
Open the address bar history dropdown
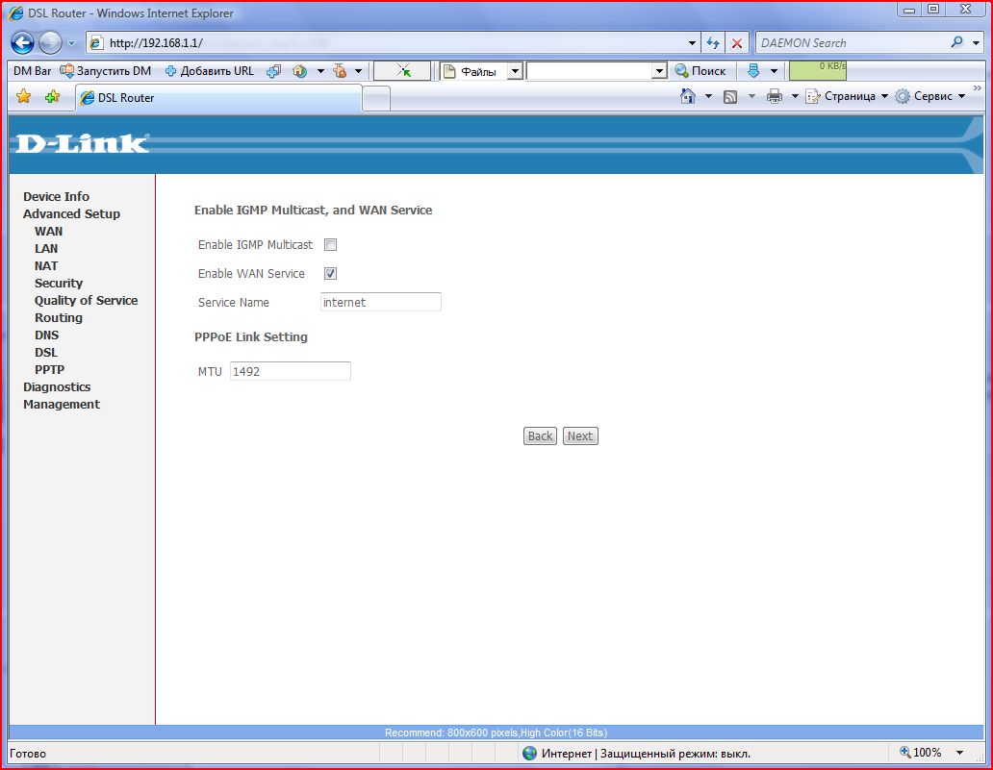692,43
